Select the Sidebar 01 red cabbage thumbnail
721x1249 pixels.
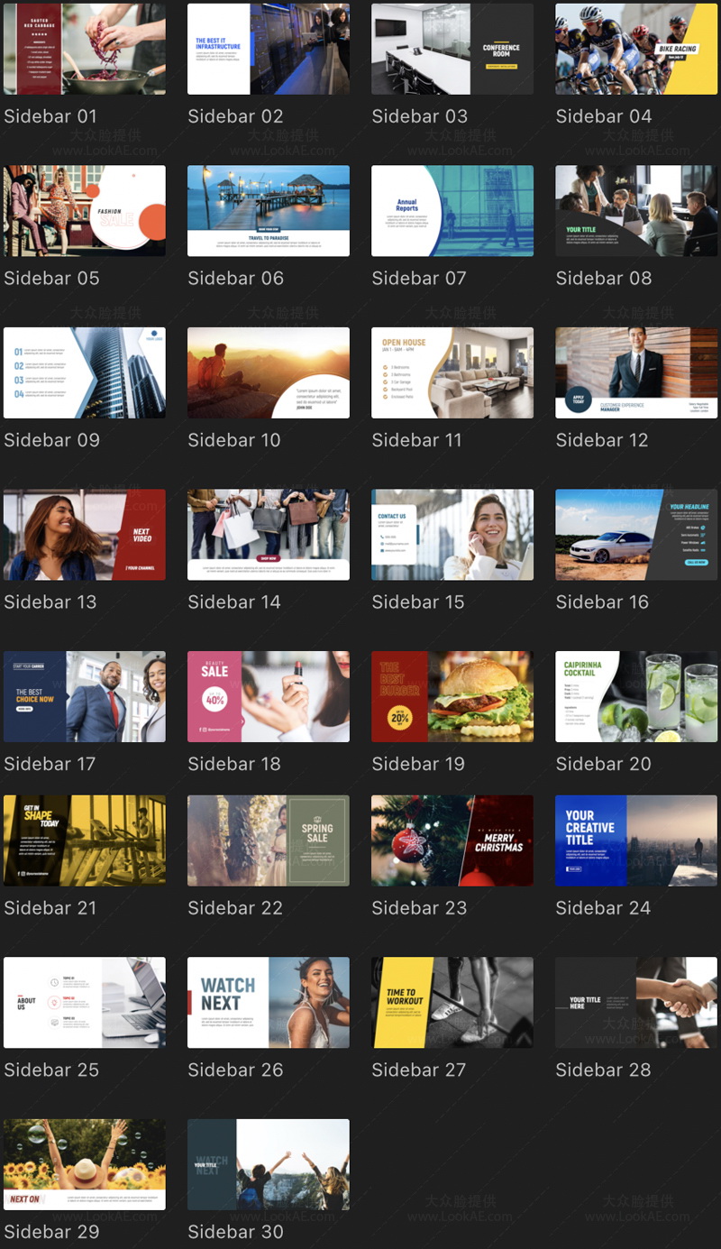tap(85, 49)
